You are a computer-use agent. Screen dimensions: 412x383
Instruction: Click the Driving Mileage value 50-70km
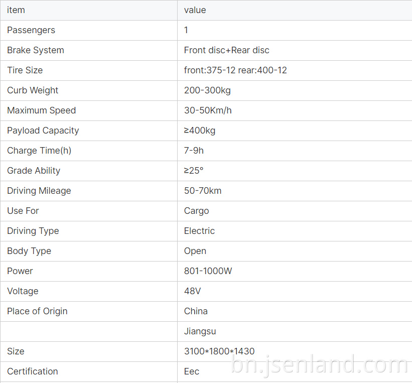click(x=203, y=191)
